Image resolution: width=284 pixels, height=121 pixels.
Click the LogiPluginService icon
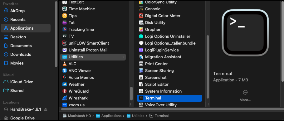click(x=141, y=50)
